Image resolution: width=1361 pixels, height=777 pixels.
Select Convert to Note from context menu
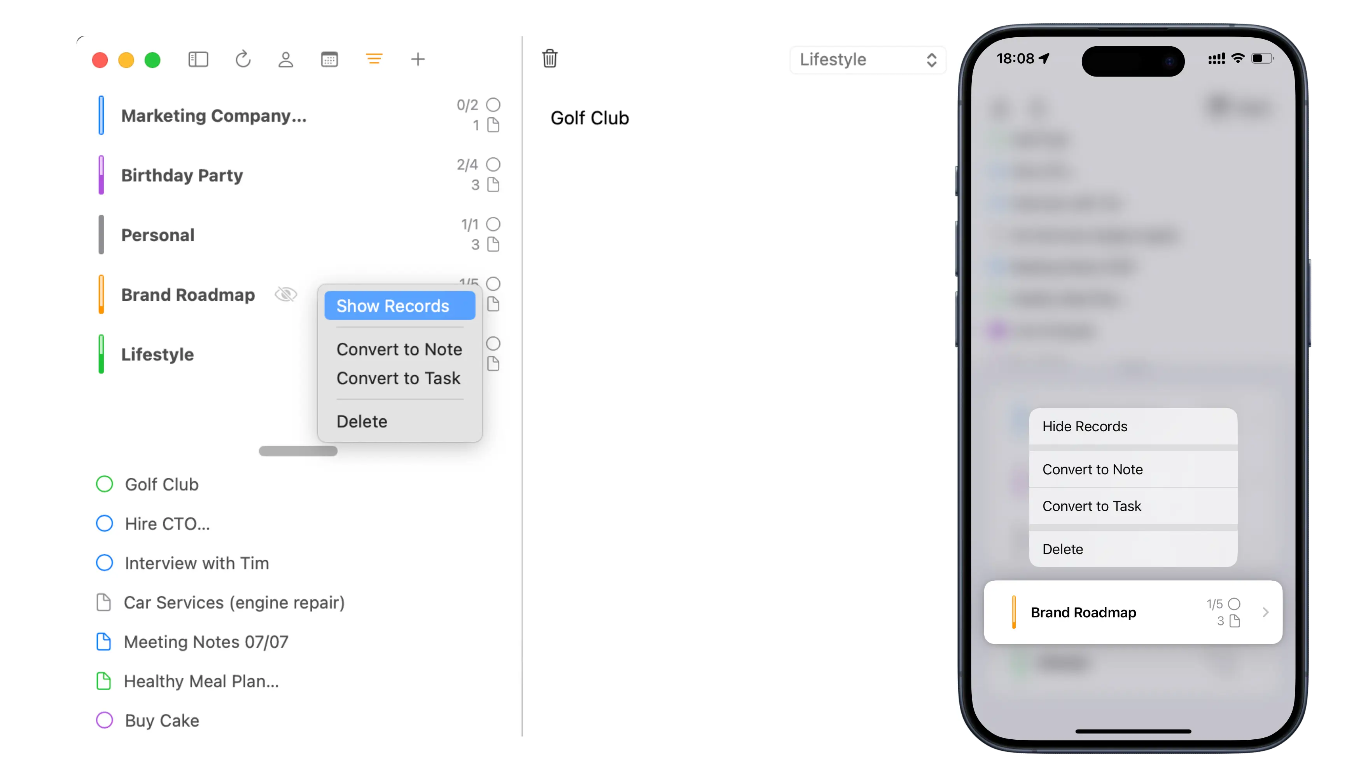tap(400, 348)
